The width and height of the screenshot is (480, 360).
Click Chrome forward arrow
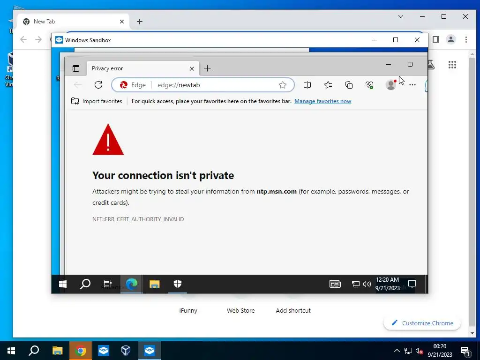[x=38, y=39]
